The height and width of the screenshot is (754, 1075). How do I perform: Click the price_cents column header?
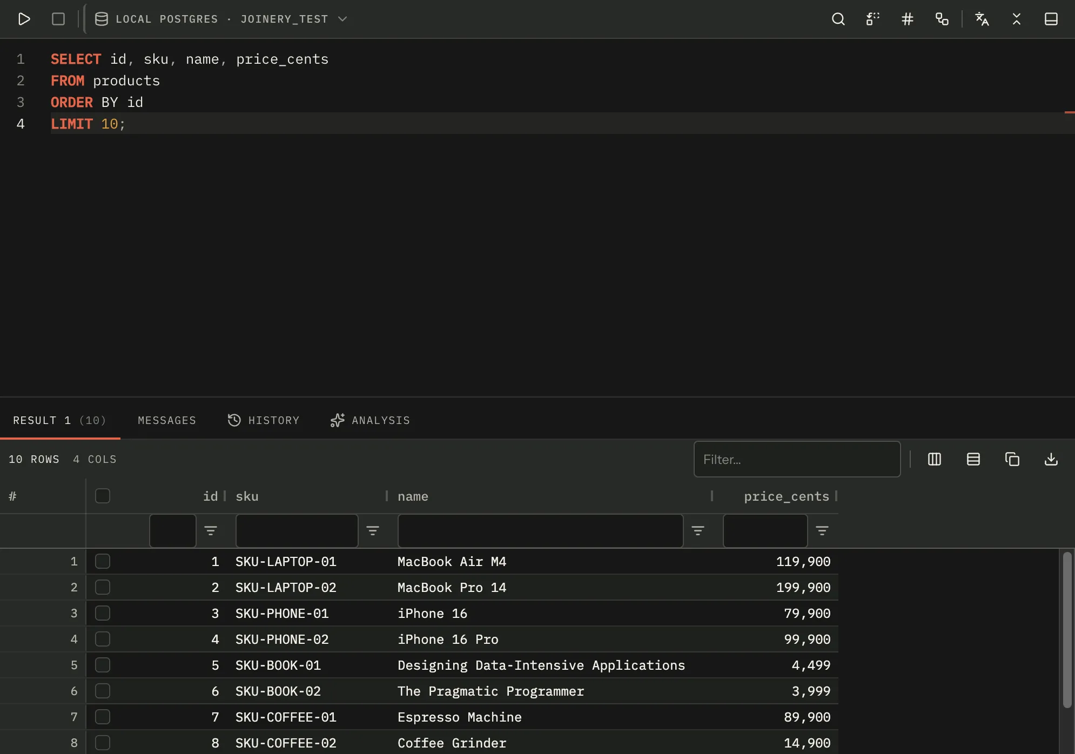pos(786,496)
